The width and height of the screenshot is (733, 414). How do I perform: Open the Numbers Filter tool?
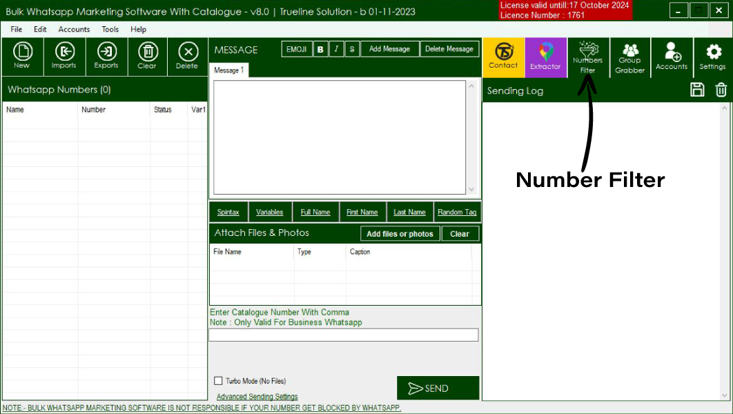[587, 57]
